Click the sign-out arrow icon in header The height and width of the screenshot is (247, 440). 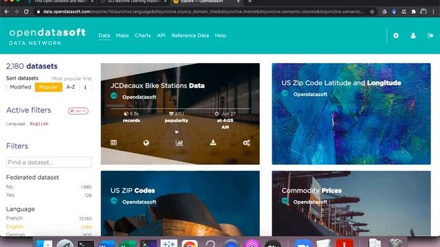[430, 36]
